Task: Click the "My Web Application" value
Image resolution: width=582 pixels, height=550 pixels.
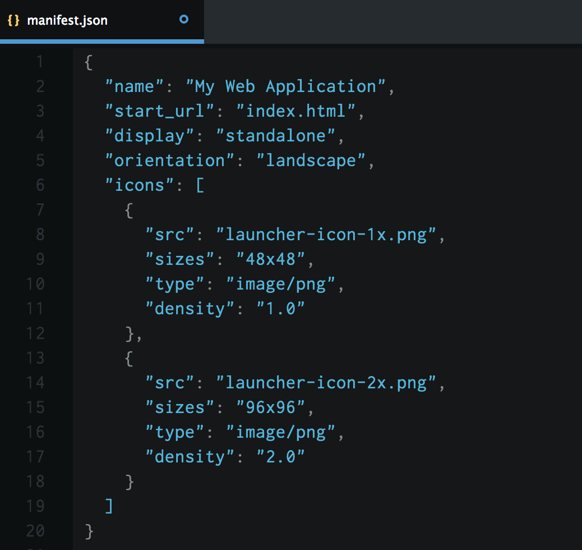Action: click(x=285, y=86)
